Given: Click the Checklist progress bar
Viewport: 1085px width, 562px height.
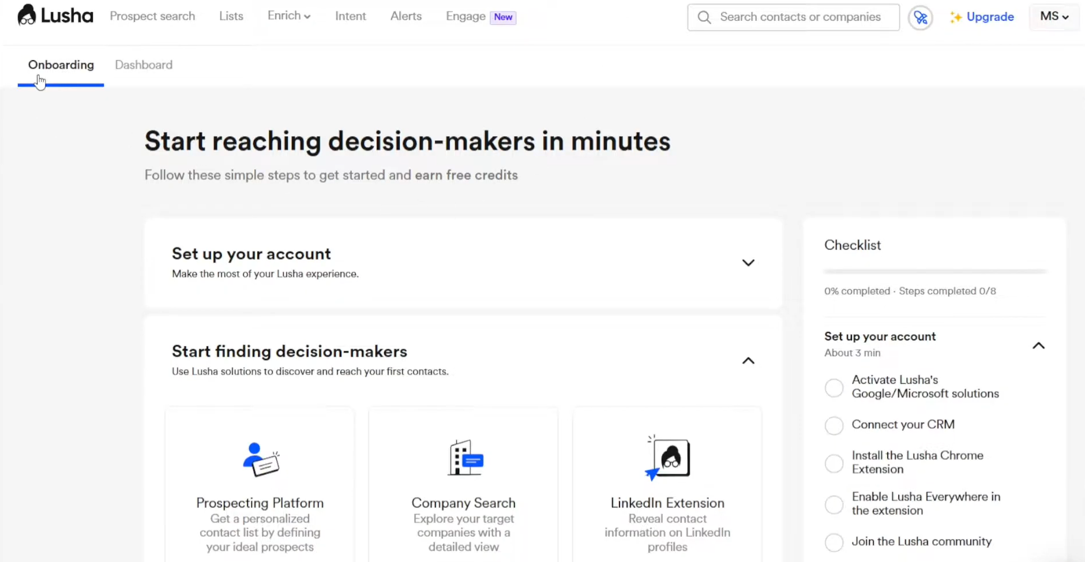Looking at the screenshot, I should 934,271.
